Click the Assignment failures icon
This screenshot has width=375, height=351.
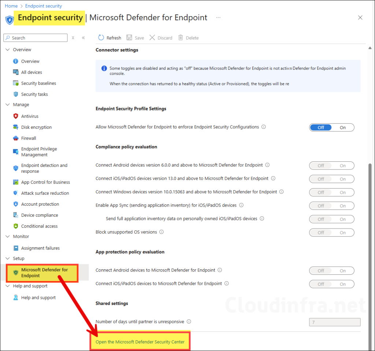click(15, 248)
